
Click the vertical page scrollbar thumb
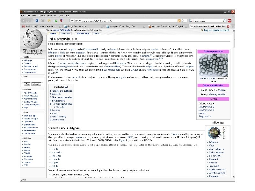(x=234, y=39)
